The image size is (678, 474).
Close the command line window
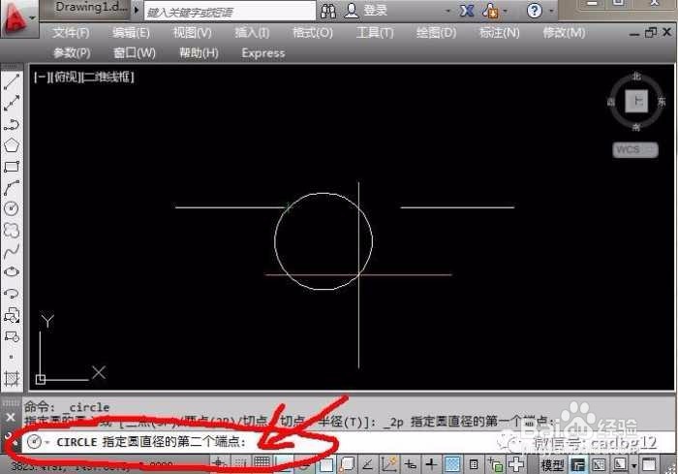pyautogui.click(x=11, y=417)
